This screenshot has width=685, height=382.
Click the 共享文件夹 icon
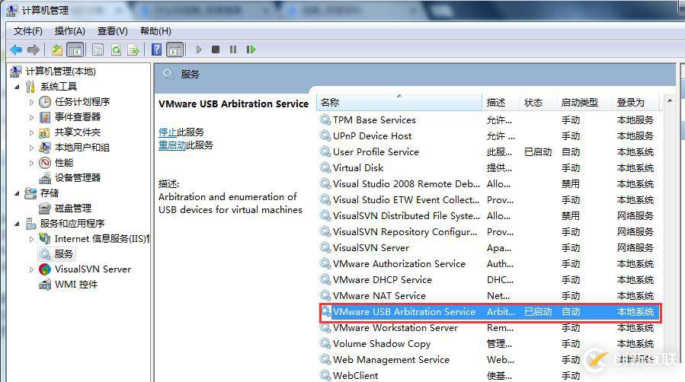tap(45, 132)
